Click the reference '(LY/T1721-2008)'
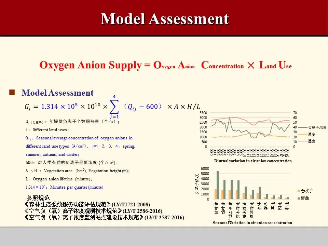The image size is (328, 246). 131,204
